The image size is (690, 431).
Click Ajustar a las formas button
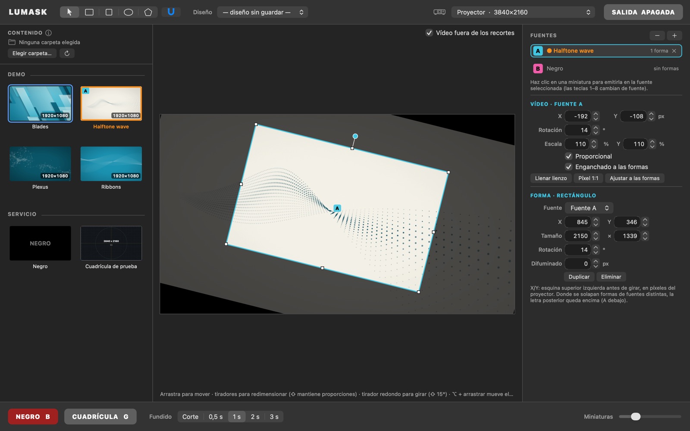pyautogui.click(x=634, y=178)
